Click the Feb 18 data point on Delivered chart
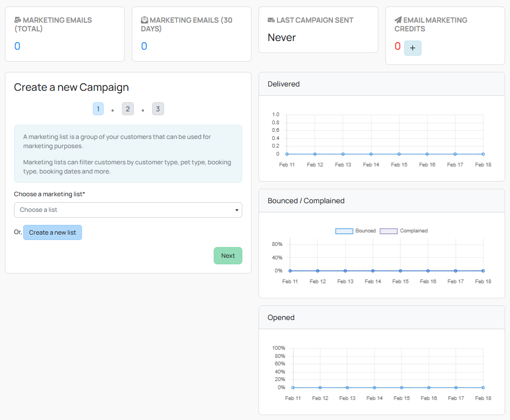 click(x=483, y=154)
